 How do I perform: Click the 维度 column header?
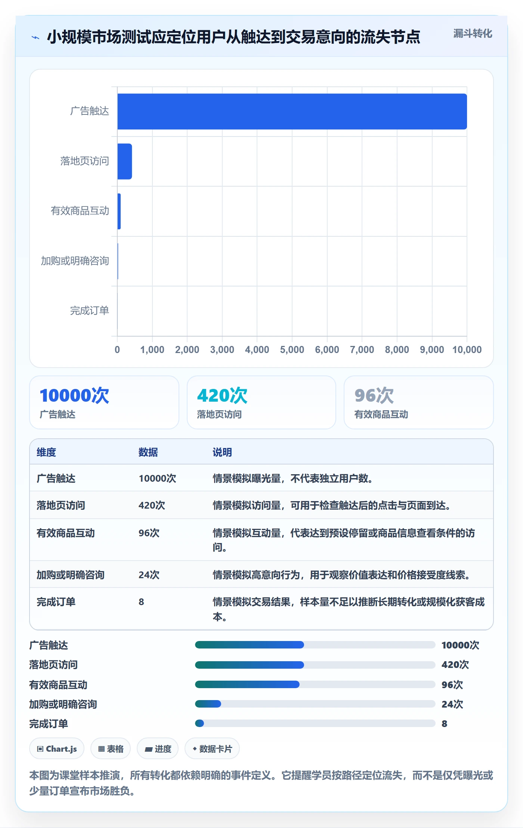point(46,452)
